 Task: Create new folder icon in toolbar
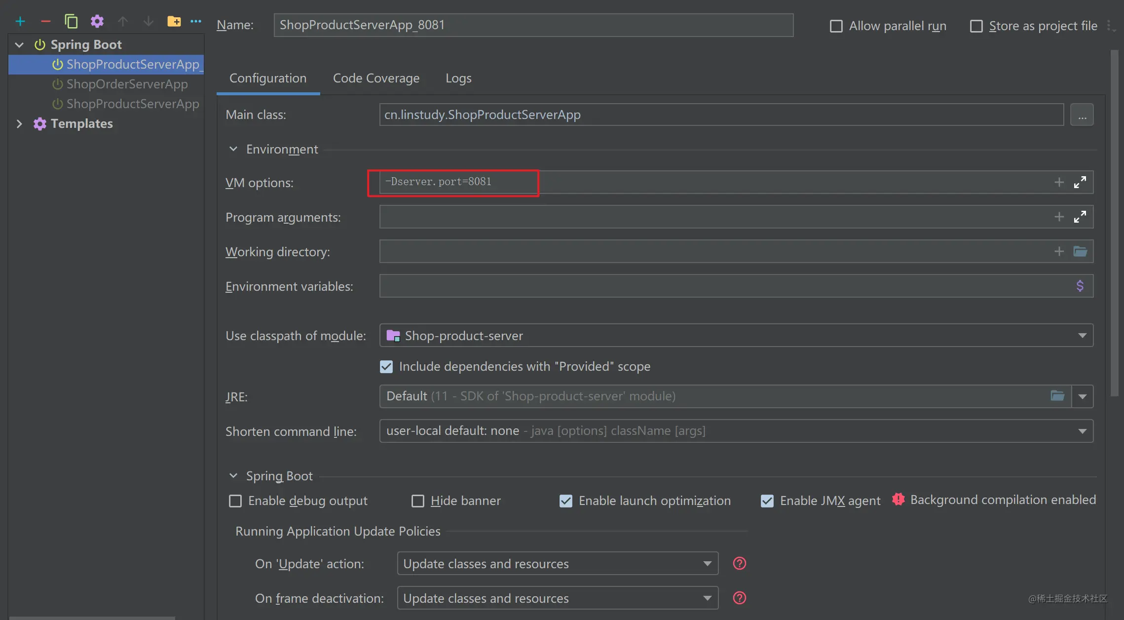[x=174, y=21]
